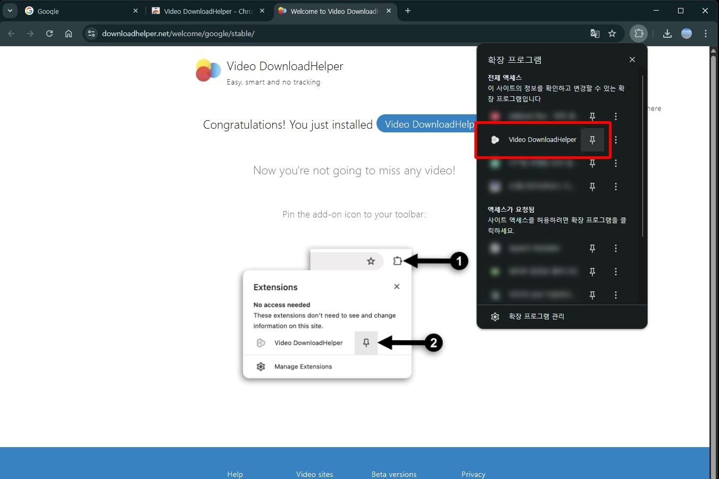
Task: Open the tab search chevron in the title bar
Action: tap(10, 11)
